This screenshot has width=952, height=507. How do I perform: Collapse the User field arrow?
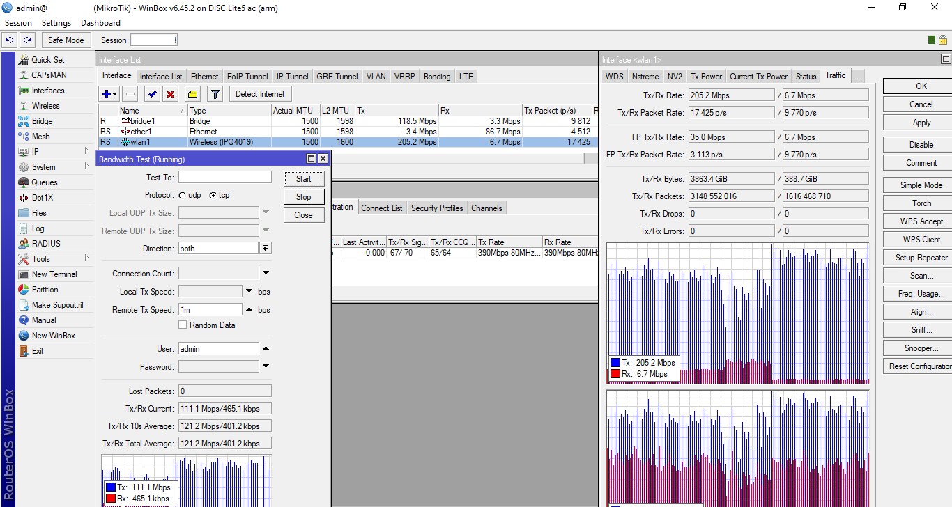coord(266,348)
